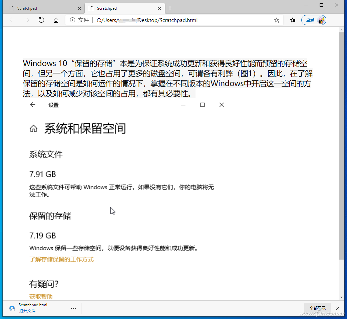
Task: Click the address bar URL field
Action: coord(174,20)
